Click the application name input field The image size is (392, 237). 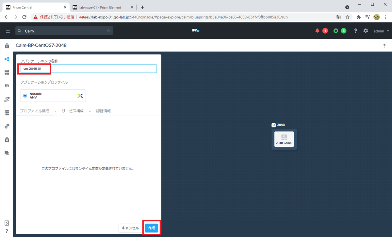(89, 69)
